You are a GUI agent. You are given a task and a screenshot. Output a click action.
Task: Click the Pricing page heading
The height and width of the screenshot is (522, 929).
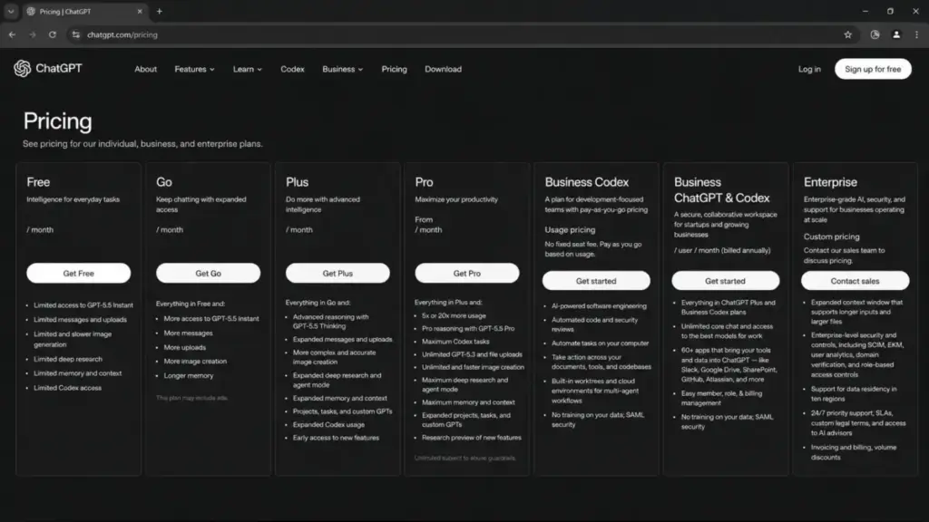(x=57, y=121)
